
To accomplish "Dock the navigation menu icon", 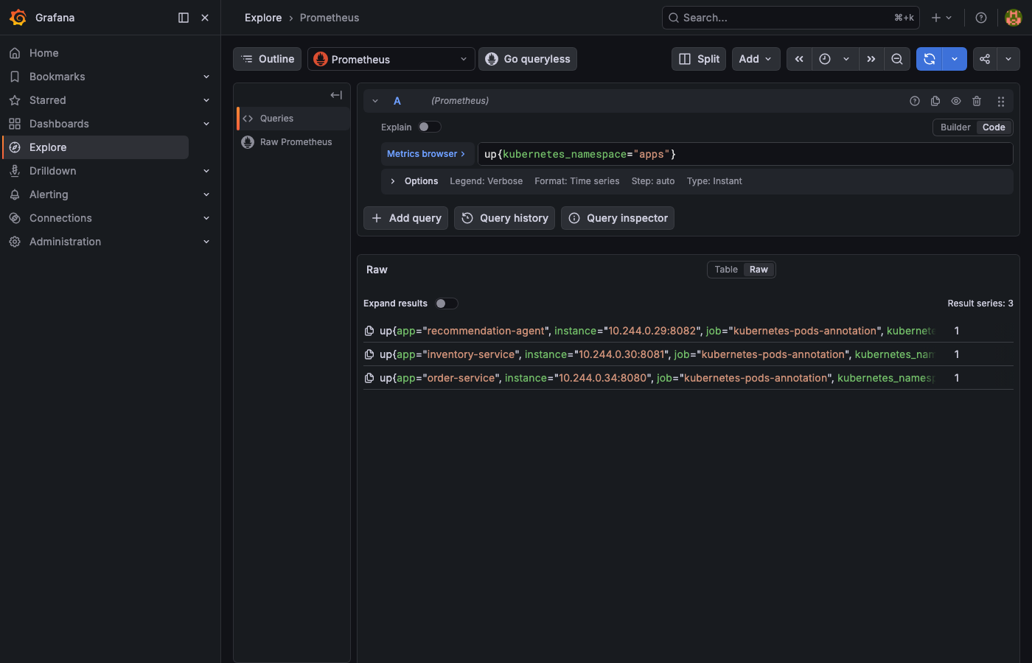I will (184, 18).
